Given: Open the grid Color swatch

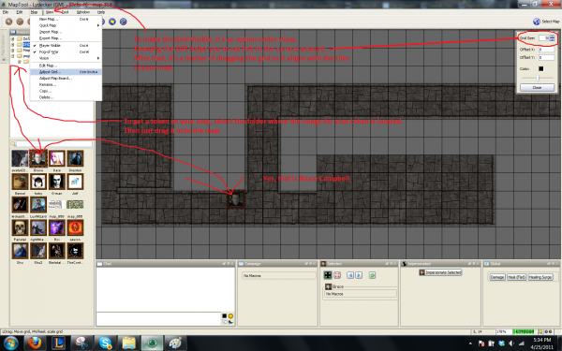Looking at the screenshot, I should click(x=540, y=68).
